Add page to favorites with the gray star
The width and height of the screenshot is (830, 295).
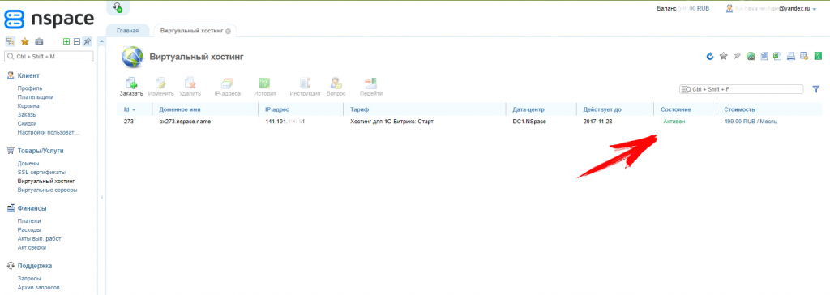click(723, 56)
